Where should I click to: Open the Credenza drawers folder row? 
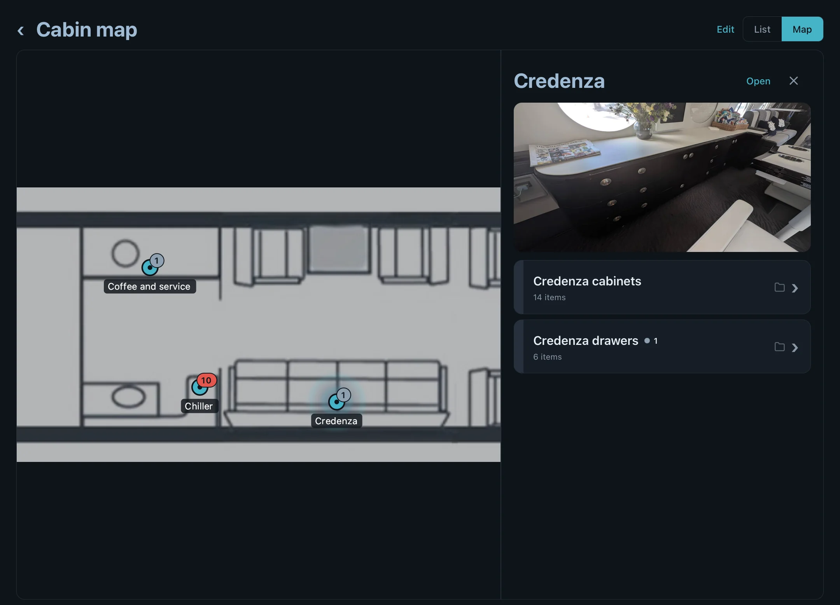pos(662,347)
